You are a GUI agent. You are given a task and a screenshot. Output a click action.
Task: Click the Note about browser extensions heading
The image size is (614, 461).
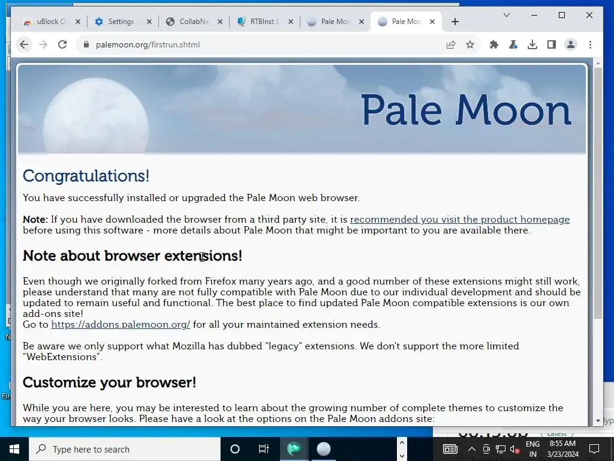pos(133,256)
